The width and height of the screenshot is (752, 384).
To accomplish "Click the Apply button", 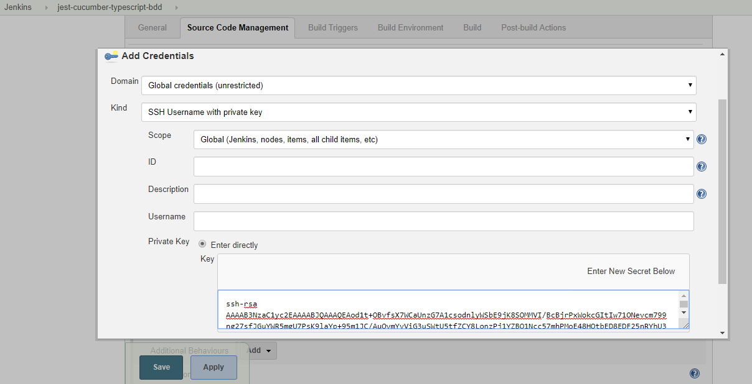I will click(214, 367).
